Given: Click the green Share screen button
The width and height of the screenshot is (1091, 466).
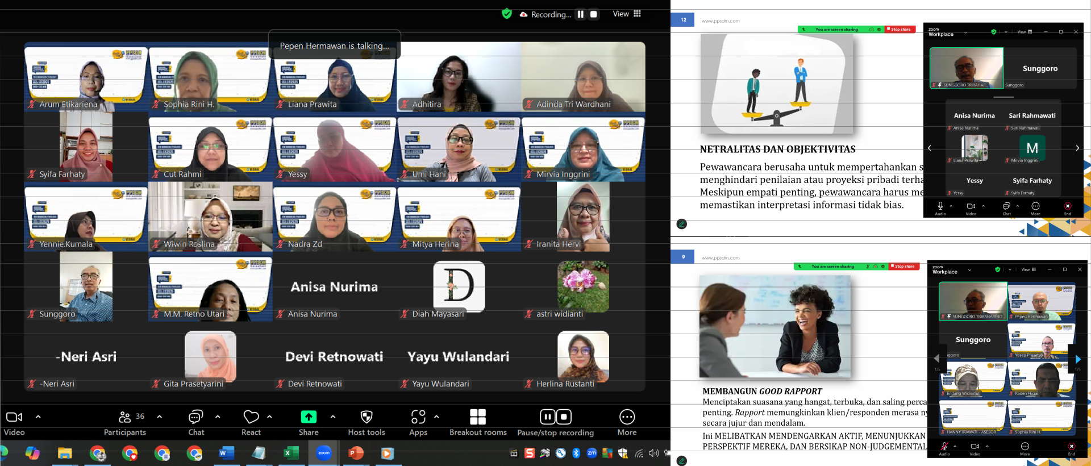Looking at the screenshot, I should (x=309, y=417).
